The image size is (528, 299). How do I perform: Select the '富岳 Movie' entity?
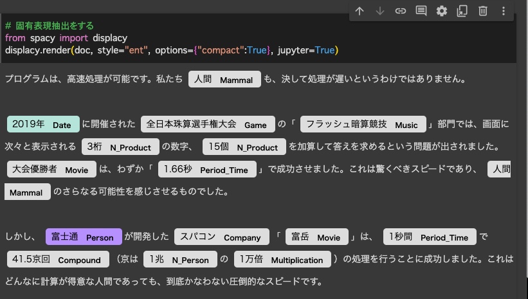(x=317, y=237)
